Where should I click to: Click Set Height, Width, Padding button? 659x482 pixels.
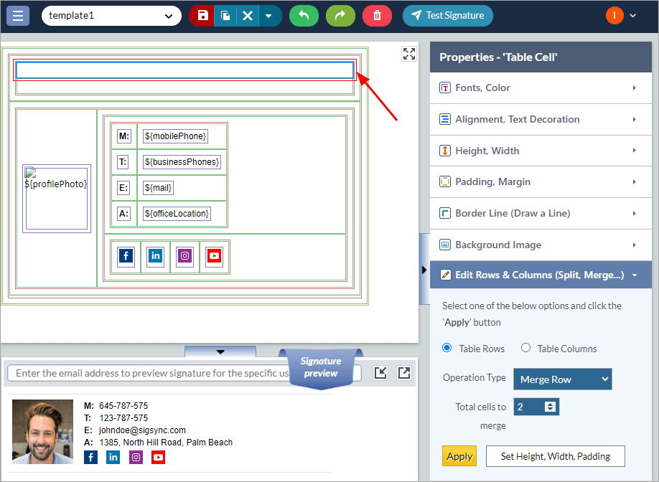[556, 456]
